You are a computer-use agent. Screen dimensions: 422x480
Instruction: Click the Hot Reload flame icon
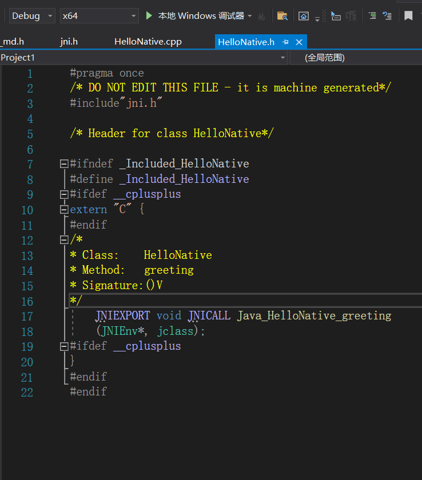tap(262, 16)
